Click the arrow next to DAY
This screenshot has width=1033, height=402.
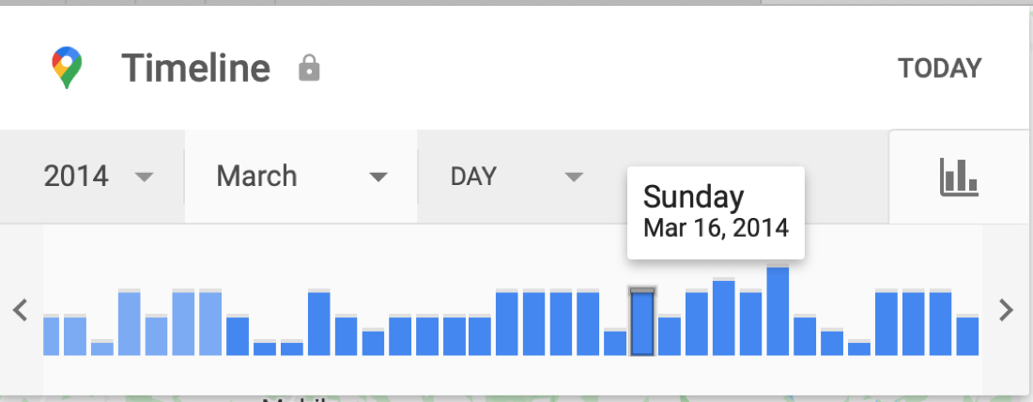point(575,177)
